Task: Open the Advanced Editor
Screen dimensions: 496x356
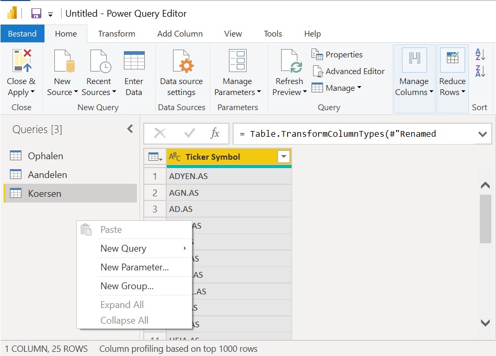Action: coord(348,72)
